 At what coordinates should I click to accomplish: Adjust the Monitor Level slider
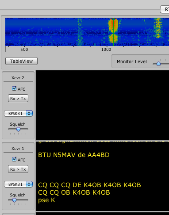pyautogui.click(x=158, y=64)
